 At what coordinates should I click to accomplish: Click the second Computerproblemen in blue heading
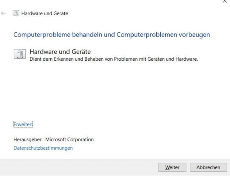coord(147,35)
